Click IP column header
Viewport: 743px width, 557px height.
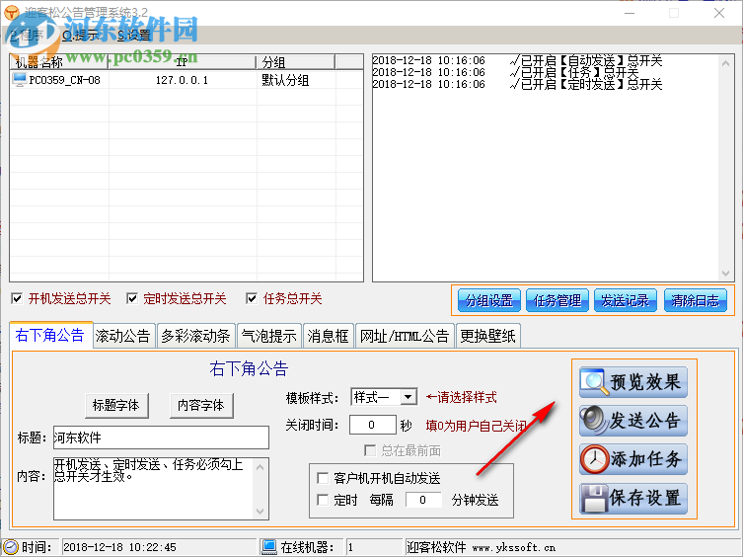(182, 62)
